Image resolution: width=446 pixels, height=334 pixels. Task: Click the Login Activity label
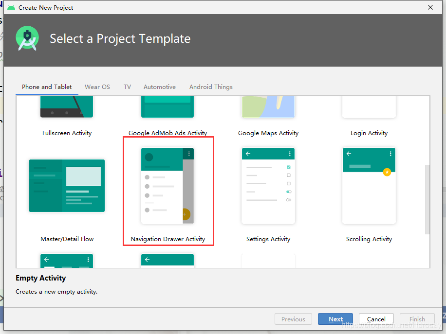click(369, 133)
